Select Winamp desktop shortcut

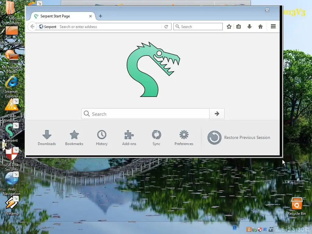[x=12, y=206]
